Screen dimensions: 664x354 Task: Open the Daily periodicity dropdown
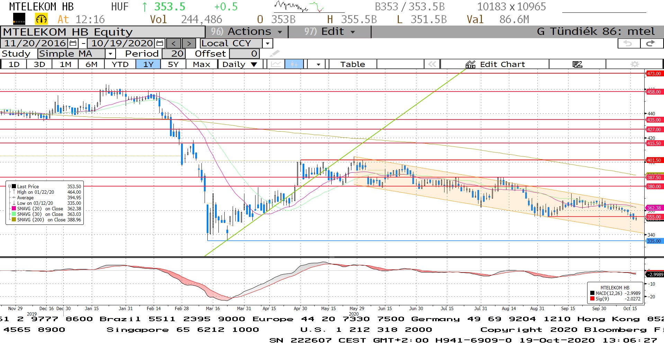pyautogui.click(x=254, y=64)
